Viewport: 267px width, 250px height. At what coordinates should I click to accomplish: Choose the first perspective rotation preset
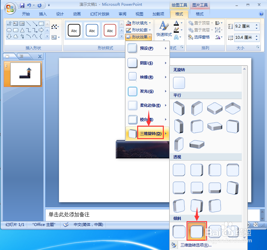pyautogui.click(x=179, y=170)
